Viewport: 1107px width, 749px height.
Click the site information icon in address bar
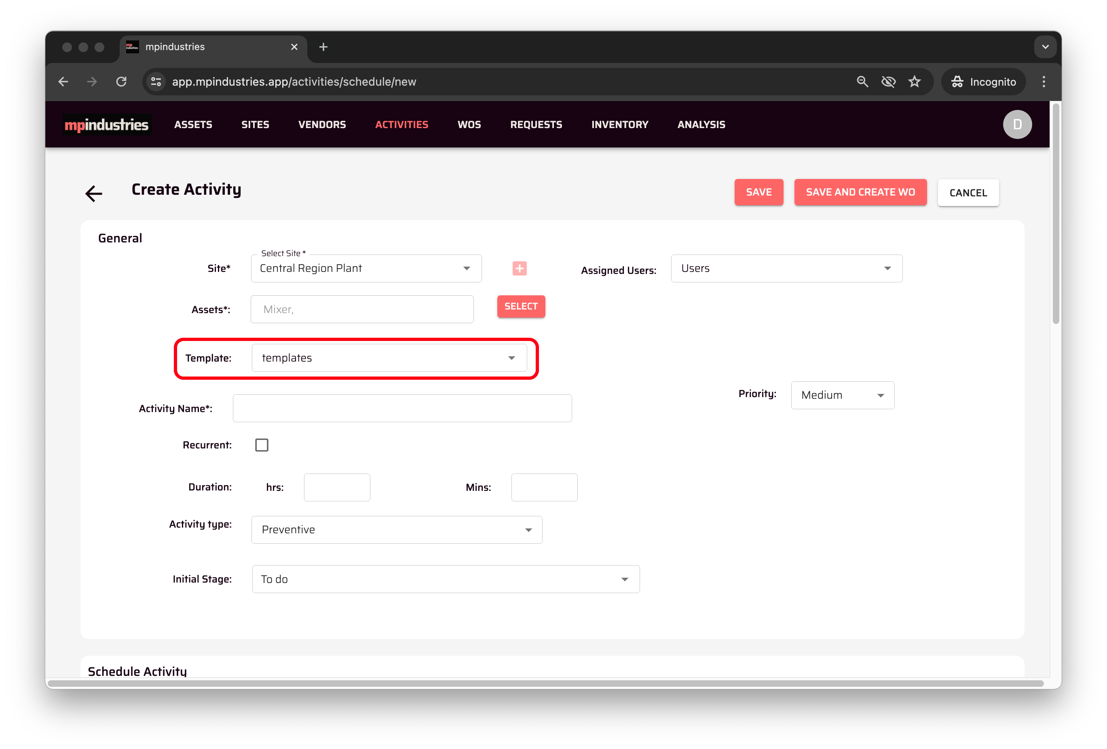tap(156, 82)
